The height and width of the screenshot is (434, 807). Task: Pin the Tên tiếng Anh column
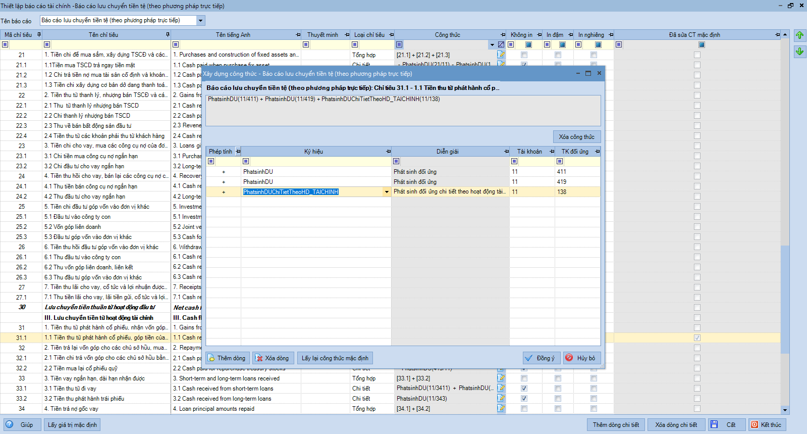pyautogui.click(x=298, y=35)
